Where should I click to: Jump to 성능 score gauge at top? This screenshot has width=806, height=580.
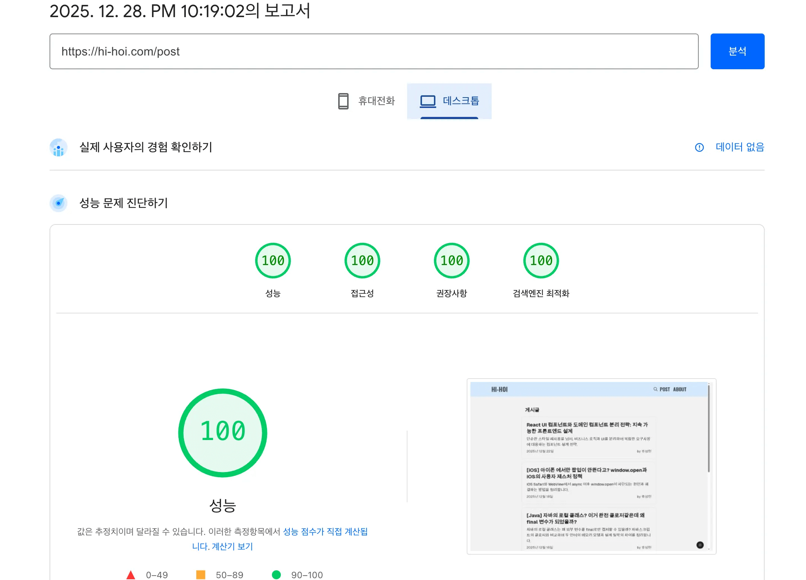pos(273,261)
